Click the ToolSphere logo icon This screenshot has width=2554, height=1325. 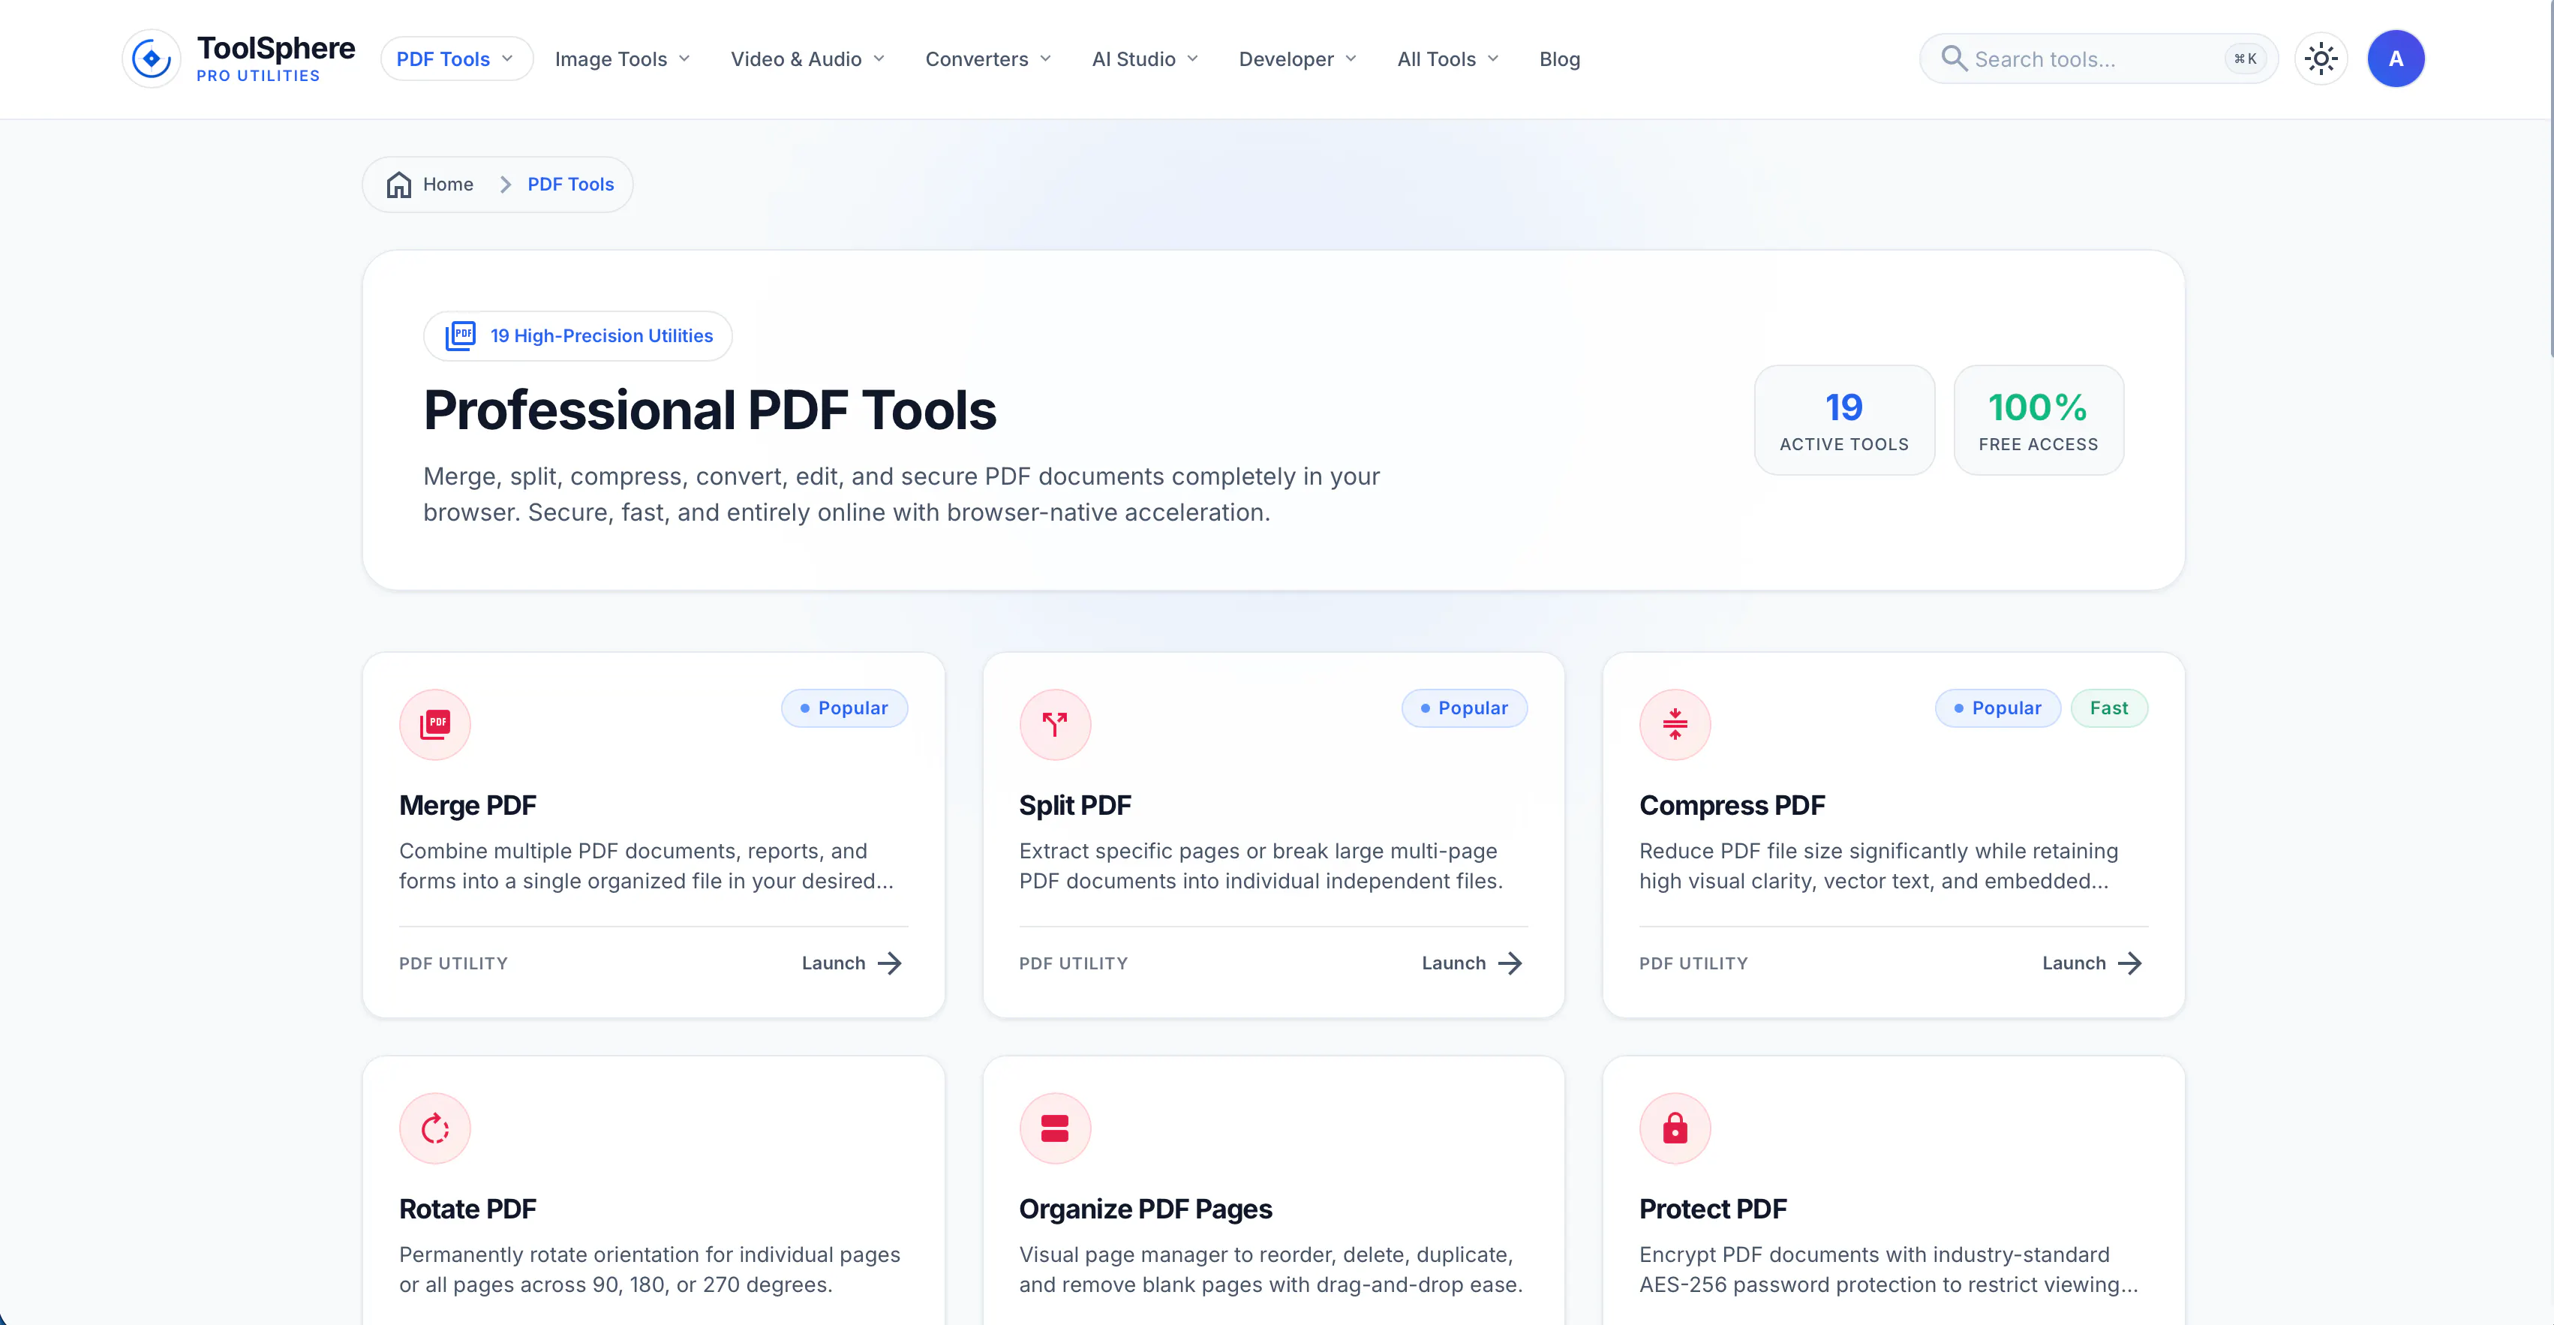click(151, 59)
